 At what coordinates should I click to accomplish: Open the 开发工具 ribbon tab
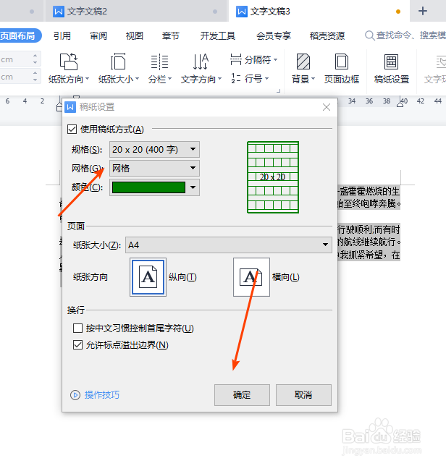pos(218,35)
